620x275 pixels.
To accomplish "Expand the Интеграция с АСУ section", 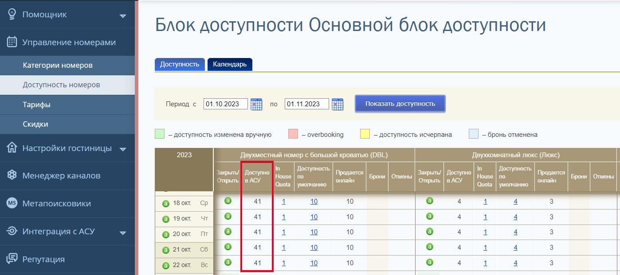I will [122, 231].
